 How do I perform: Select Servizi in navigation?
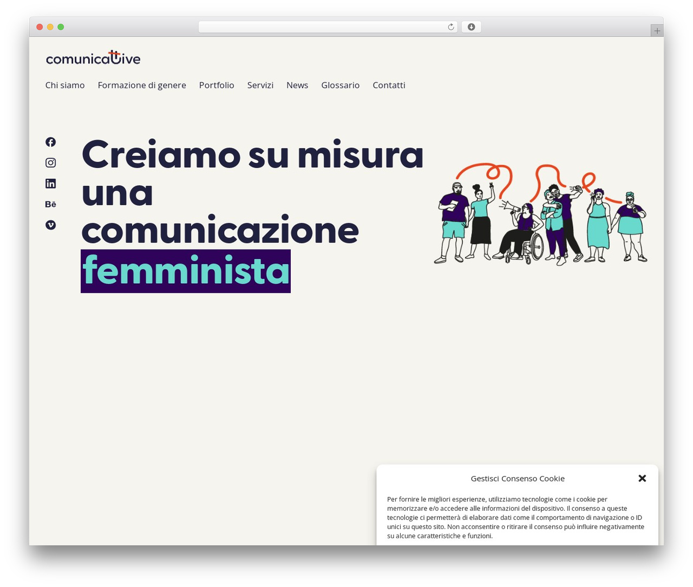pos(260,85)
